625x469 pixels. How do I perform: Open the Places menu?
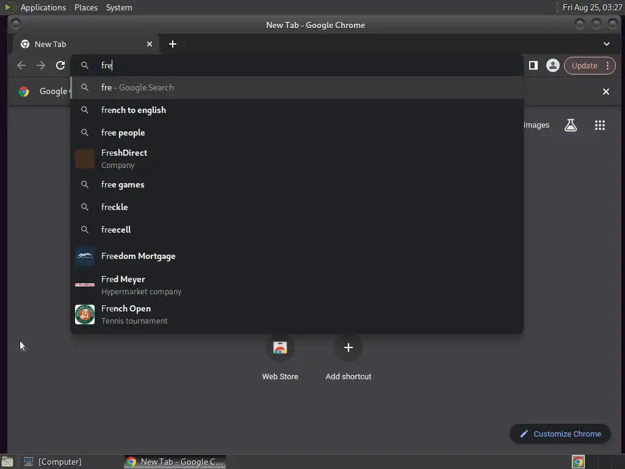pos(86,7)
